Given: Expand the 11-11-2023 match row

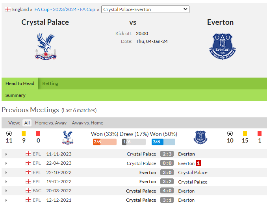Looking at the screenshot, I should coord(6,154).
